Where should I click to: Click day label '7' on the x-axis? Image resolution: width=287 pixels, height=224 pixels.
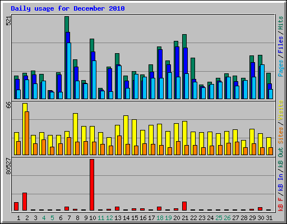[69, 218]
